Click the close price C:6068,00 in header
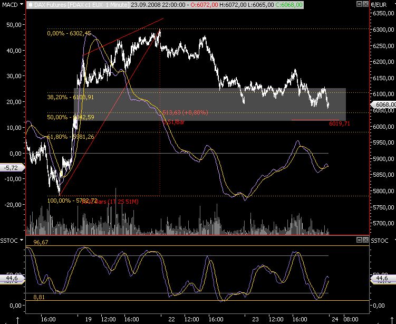 pos(289,5)
